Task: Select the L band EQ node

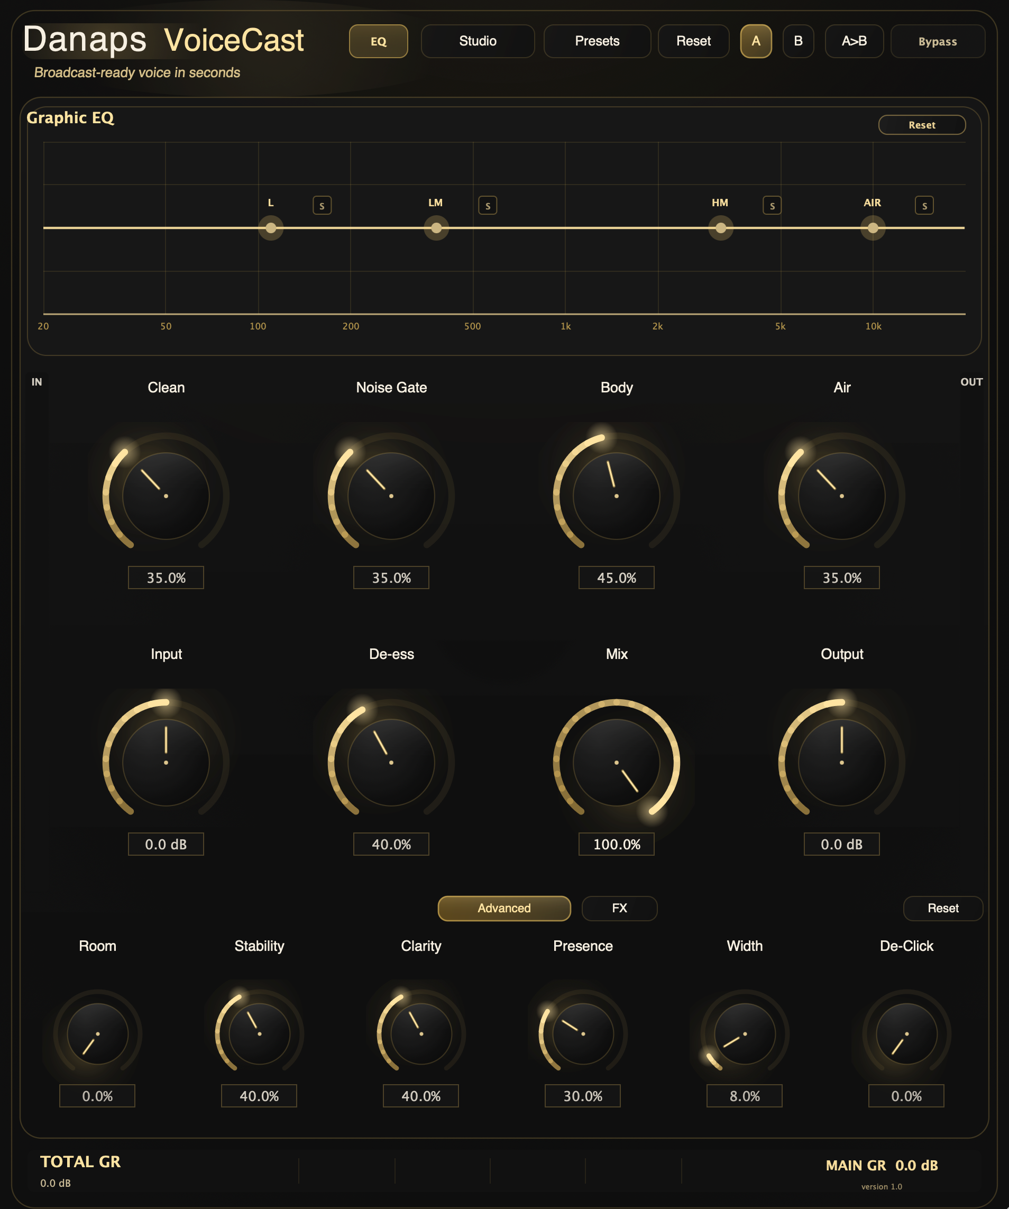Action: click(x=271, y=228)
